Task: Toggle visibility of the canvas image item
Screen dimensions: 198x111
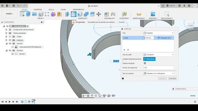Action: (12, 47)
